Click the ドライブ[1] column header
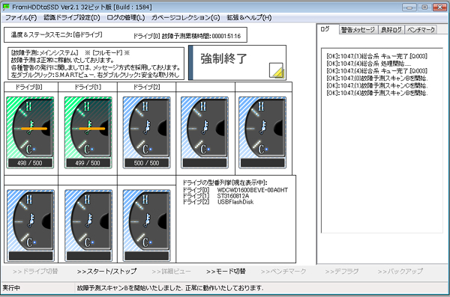 pos(88,87)
